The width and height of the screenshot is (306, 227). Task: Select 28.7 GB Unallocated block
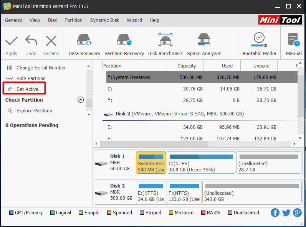269,163
